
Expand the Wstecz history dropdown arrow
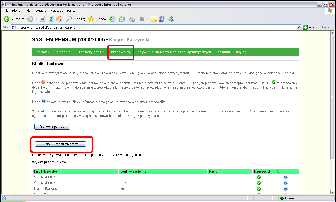[23, 19]
